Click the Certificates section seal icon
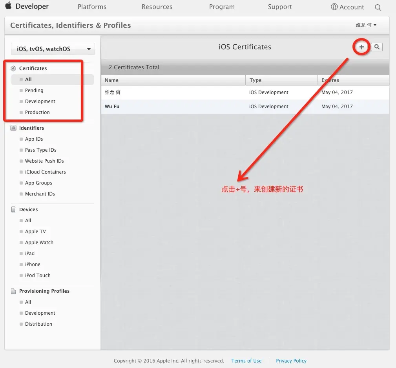396x368 pixels. 13,68
